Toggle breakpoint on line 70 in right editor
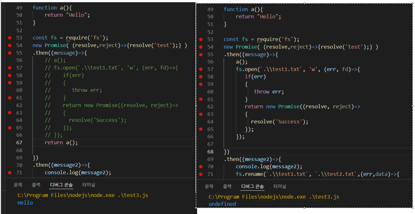Viewport: 415px width, 214px height. (201, 167)
